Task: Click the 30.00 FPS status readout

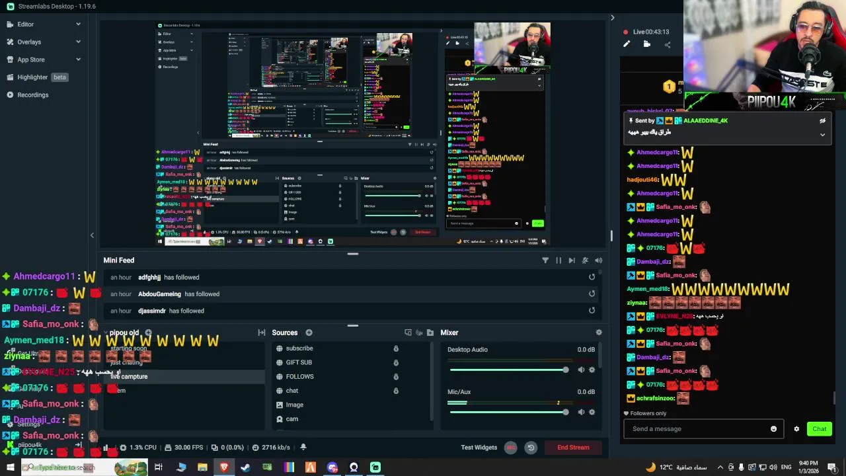Action: pos(184,448)
